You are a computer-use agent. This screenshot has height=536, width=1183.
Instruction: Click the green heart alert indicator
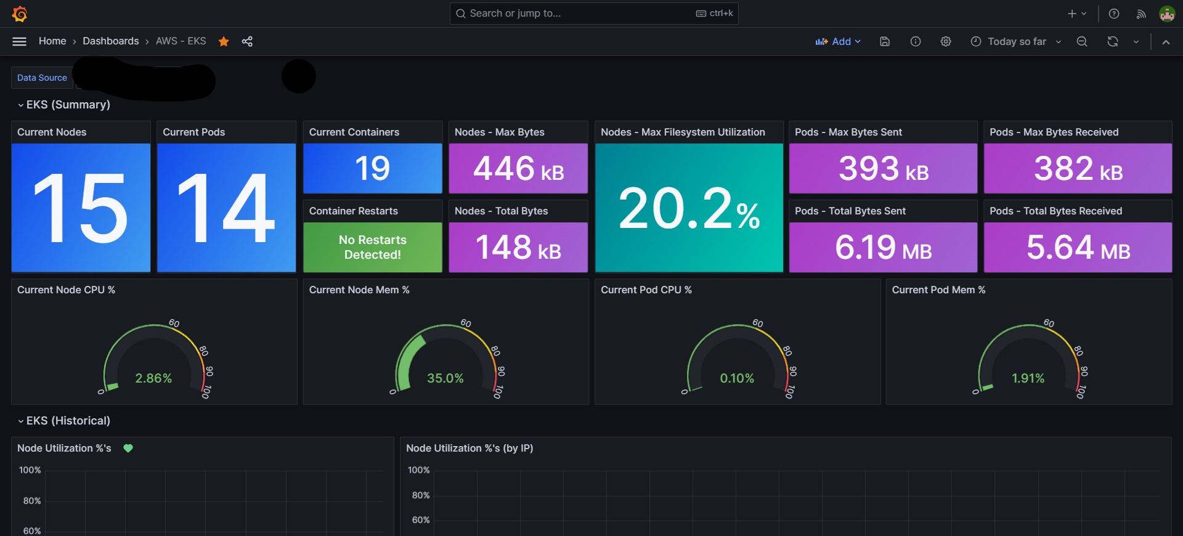pos(128,449)
